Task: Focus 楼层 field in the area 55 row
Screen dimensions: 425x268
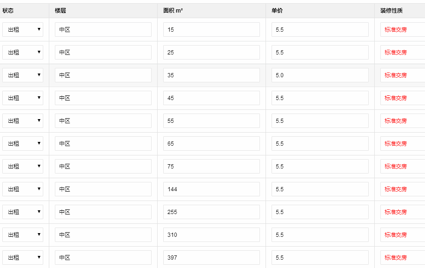Action: [x=103, y=121]
